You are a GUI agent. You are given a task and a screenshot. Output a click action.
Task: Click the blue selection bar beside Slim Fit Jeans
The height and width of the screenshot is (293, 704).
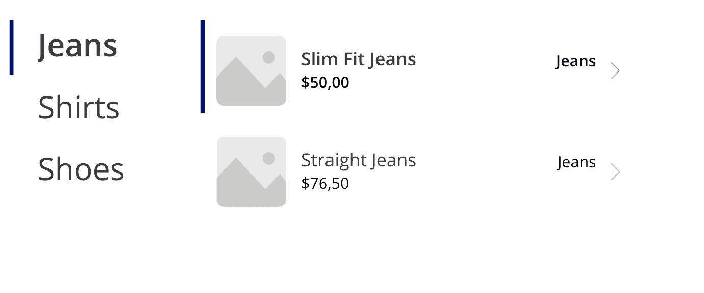point(203,66)
